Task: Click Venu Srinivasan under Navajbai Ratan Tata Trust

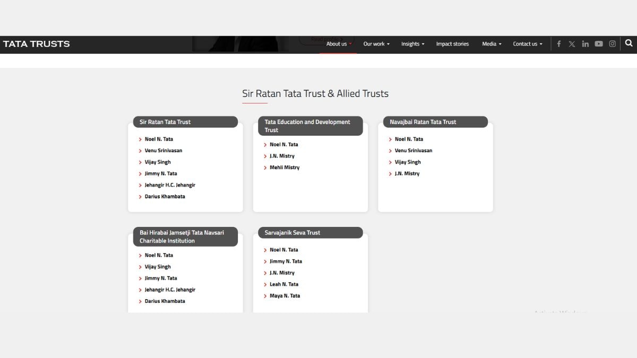Action: (414, 151)
